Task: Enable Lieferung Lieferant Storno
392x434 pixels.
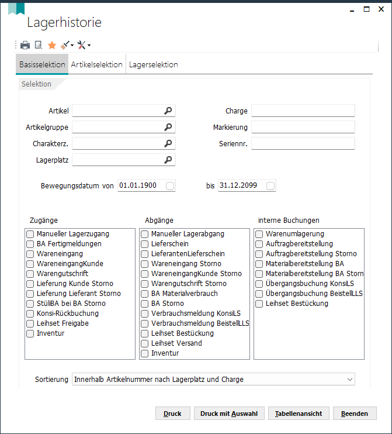Action: pos(30,294)
